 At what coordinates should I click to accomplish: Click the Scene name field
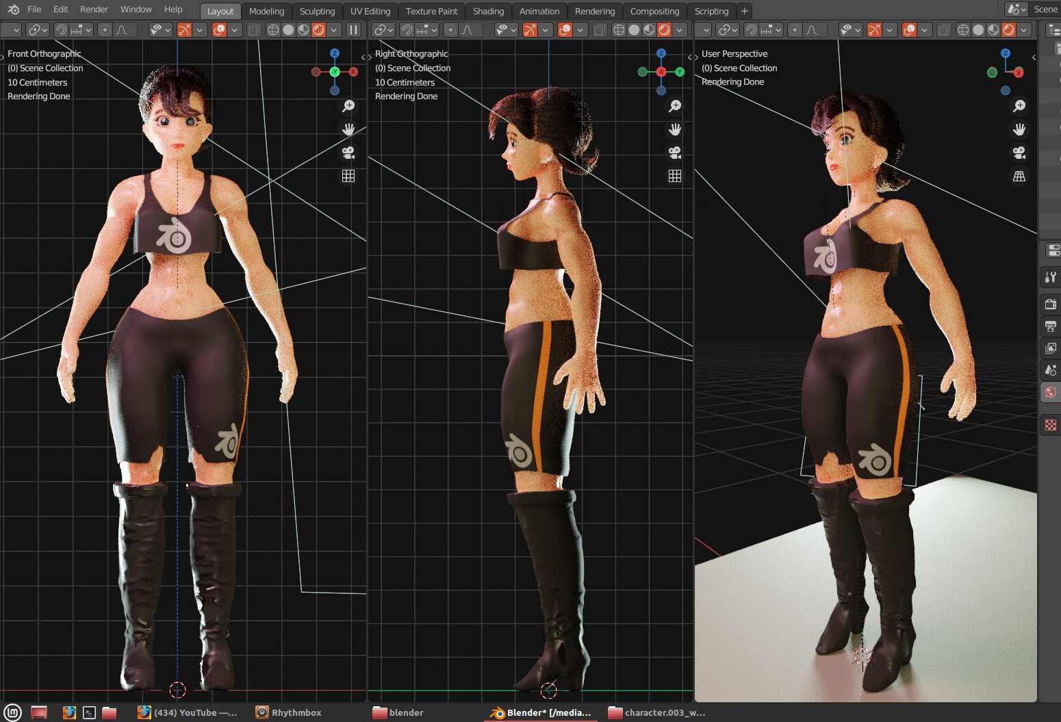coord(1045,10)
